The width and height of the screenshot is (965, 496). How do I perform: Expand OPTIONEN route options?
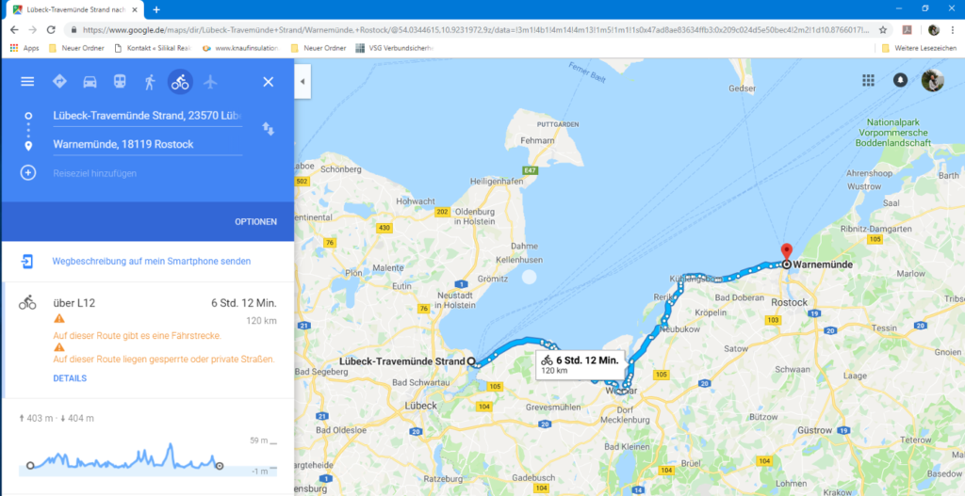pos(256,222)
